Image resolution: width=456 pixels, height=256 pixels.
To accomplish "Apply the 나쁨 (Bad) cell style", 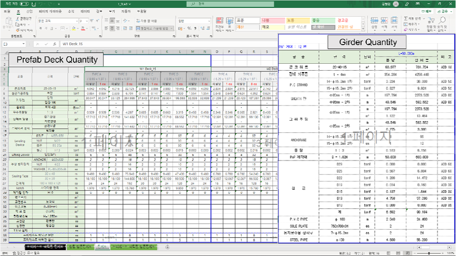I will (273, 20).
